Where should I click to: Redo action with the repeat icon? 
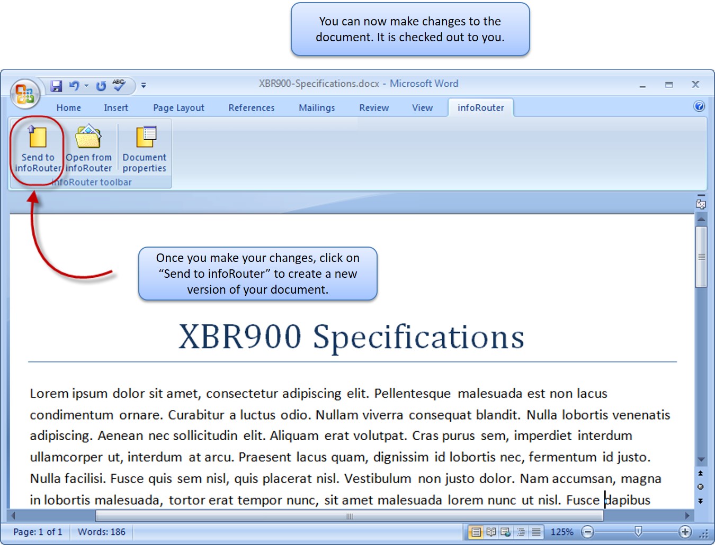(101, 86)
